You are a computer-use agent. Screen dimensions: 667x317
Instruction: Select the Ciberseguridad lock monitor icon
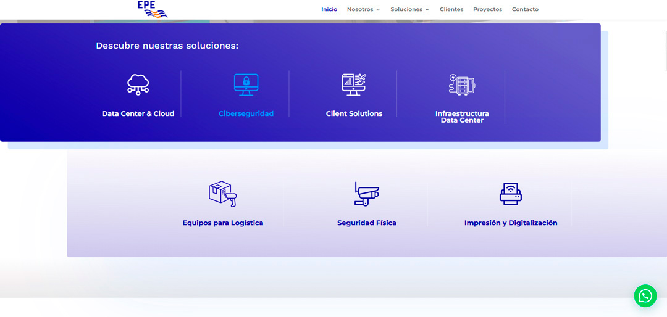point(246,84)
